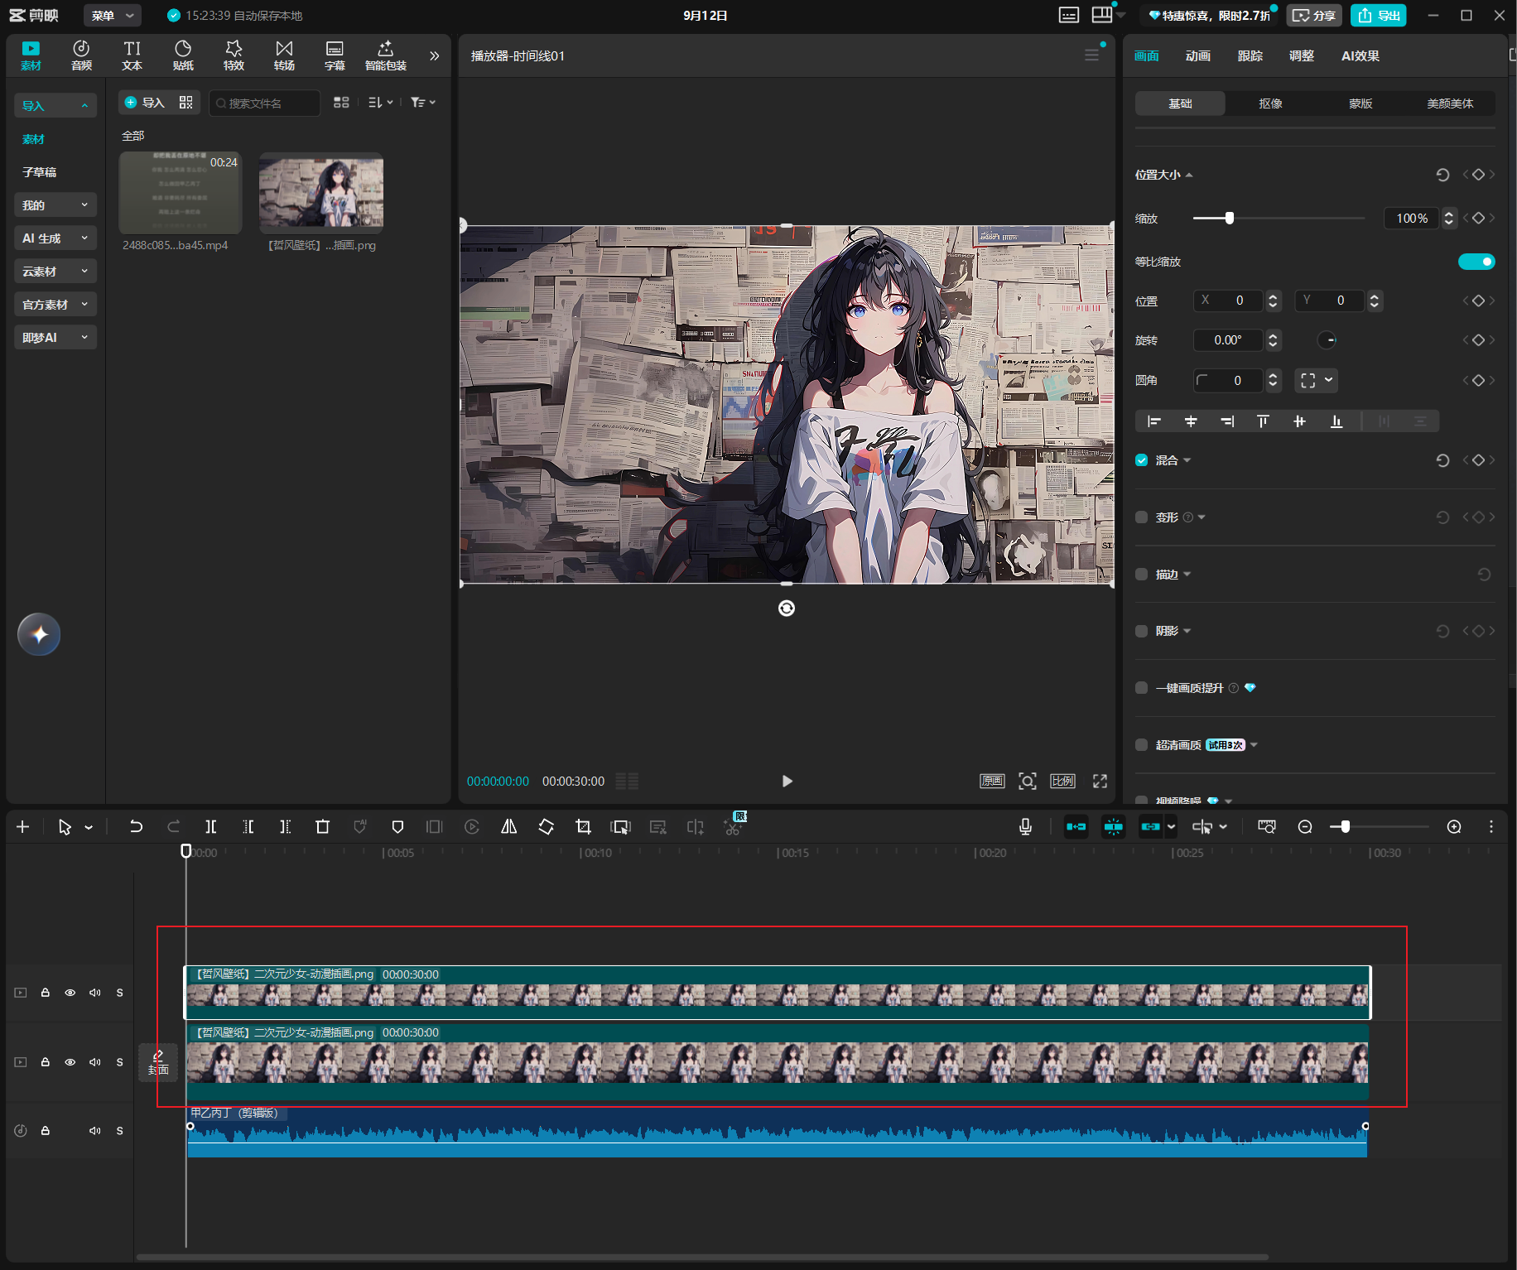Enable the 阴影 checkbox

1142,631
